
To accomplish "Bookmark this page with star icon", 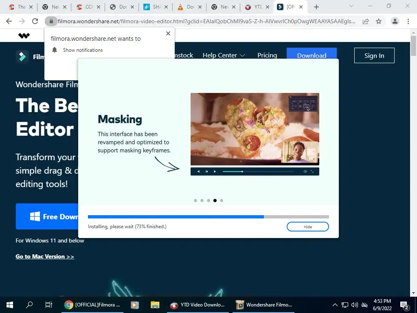I will click(x=379, y=21).
